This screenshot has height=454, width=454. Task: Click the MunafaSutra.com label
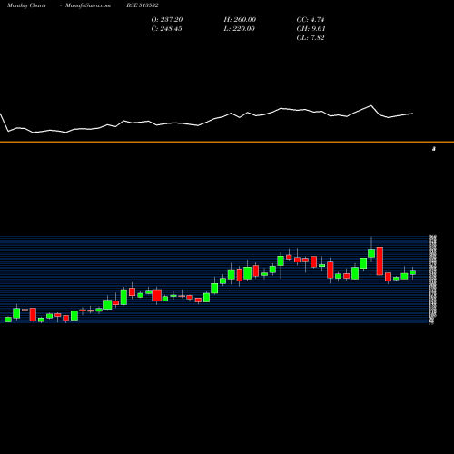point(88,5)
